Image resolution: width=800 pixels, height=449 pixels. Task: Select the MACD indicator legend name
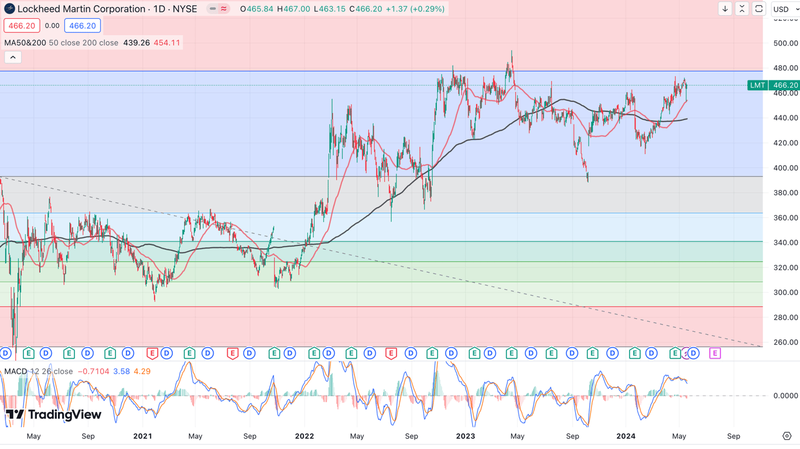[16, 371]
